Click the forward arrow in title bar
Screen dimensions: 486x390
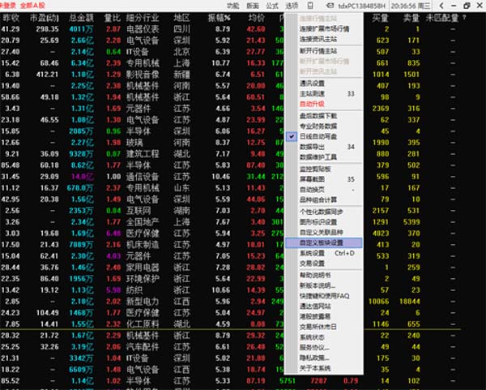[441, 5]
